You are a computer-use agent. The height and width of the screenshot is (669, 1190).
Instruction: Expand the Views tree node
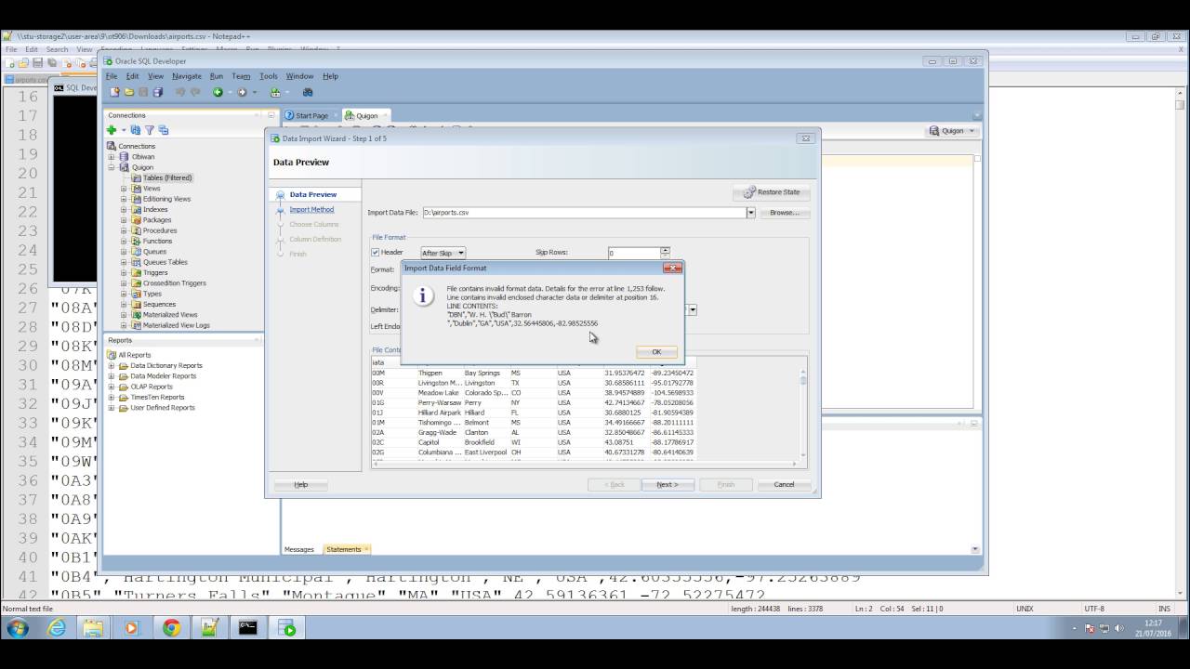pos(124,189)
